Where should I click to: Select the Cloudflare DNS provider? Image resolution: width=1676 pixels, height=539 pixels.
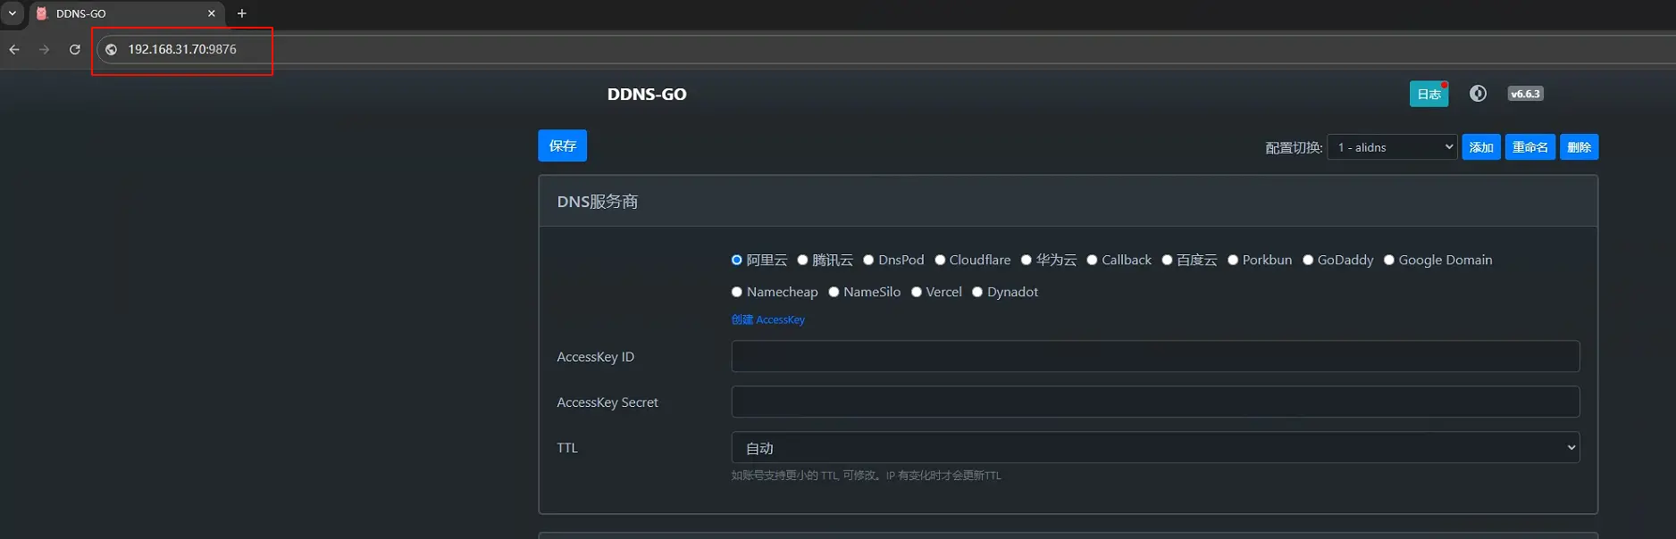click(940, 260)
